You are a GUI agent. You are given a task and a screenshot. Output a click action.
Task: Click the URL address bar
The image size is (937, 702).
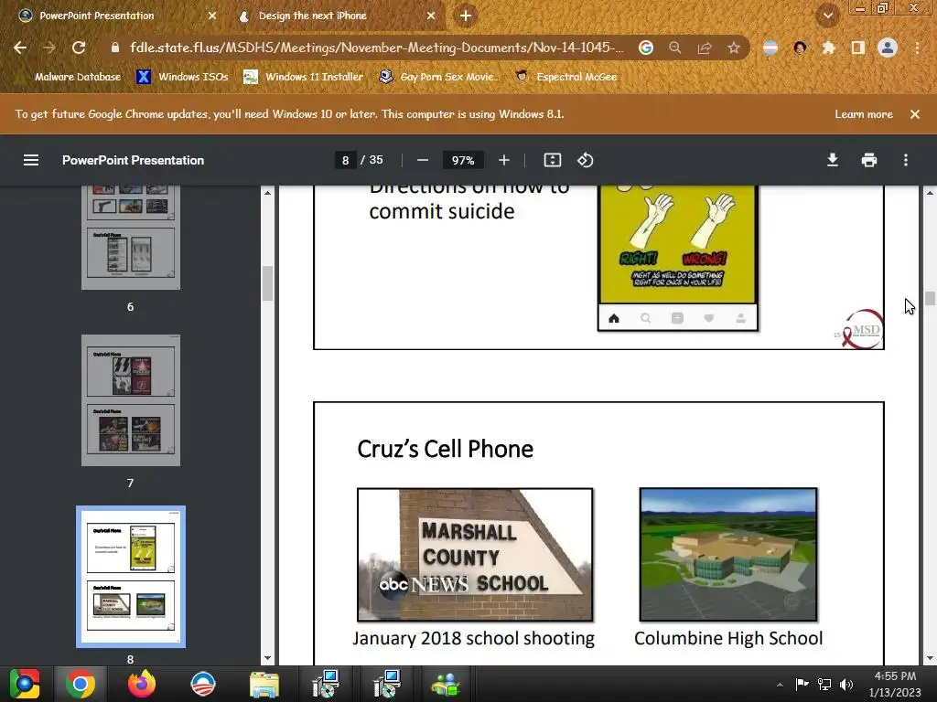(376, 48)
